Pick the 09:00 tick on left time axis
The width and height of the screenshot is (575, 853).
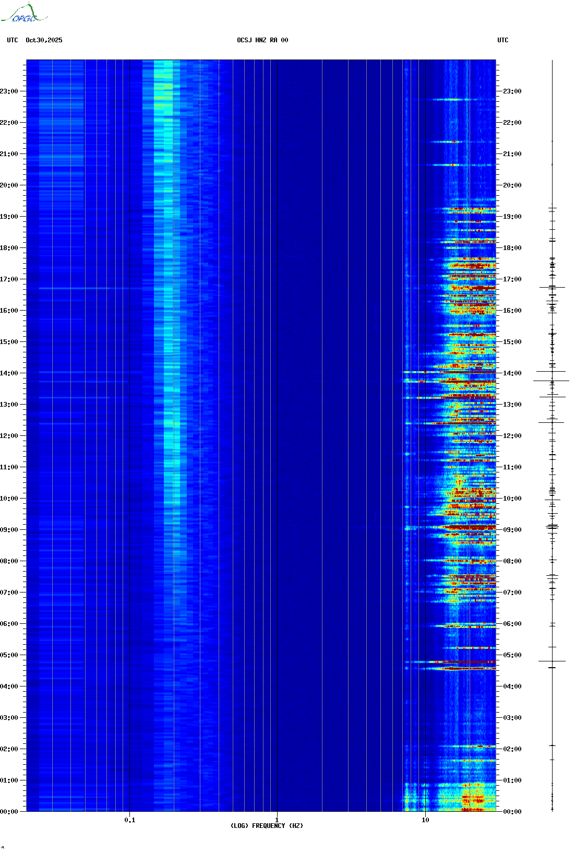pos(9,530)
